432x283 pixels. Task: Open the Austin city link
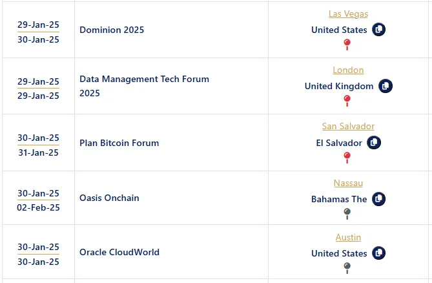click(x=348, y=237)
